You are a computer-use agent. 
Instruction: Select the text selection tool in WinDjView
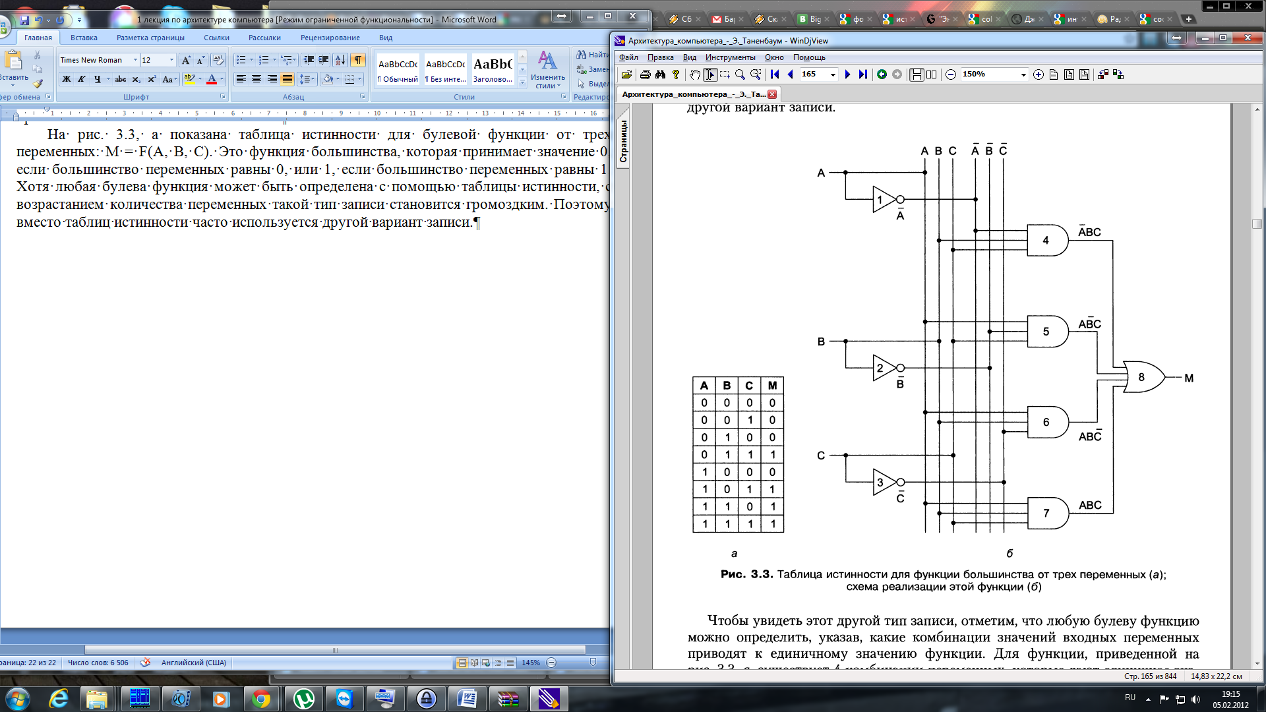[710, 74]
